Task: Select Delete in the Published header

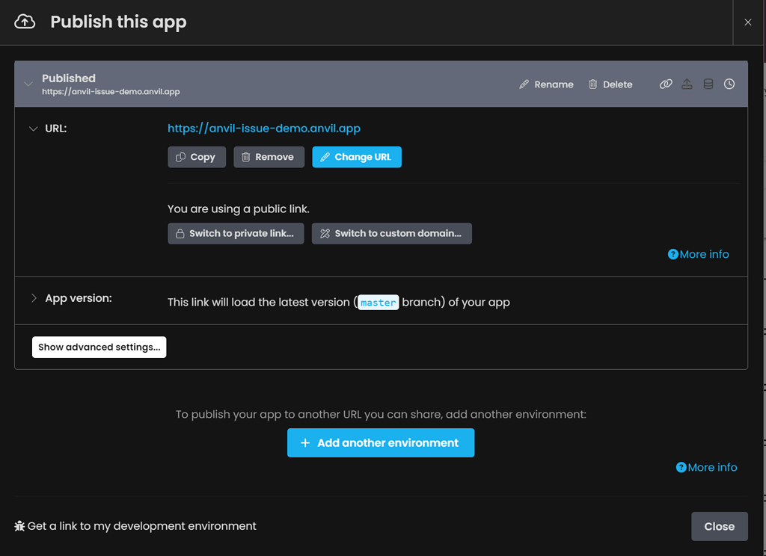Action: point(617,84)
